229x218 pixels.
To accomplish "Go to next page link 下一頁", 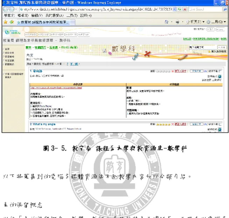I will point(74,64).
